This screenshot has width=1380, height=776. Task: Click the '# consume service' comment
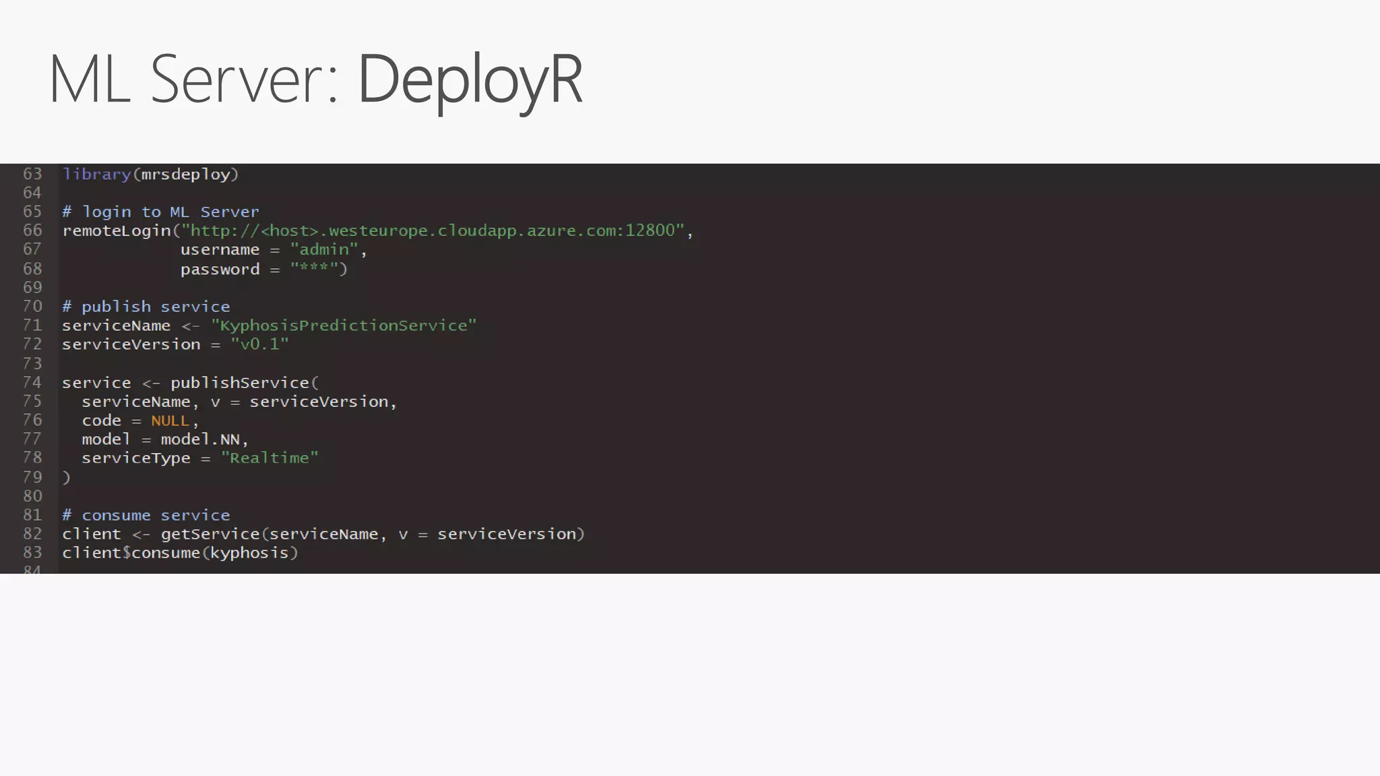coord(146,515)
